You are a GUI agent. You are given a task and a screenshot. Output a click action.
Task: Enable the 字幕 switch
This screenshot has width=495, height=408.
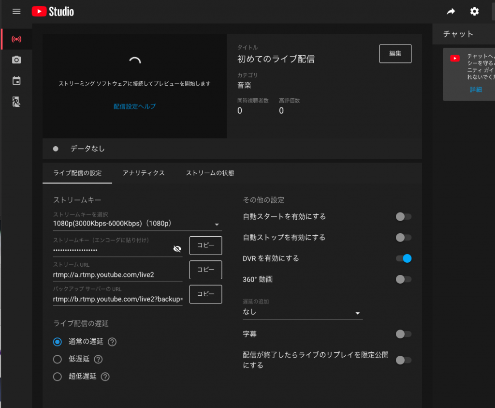click(x=404, y=334)
